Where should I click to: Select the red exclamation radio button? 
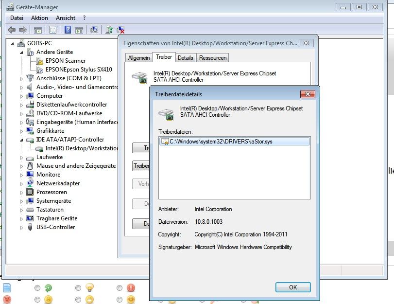tap(120, 288)
